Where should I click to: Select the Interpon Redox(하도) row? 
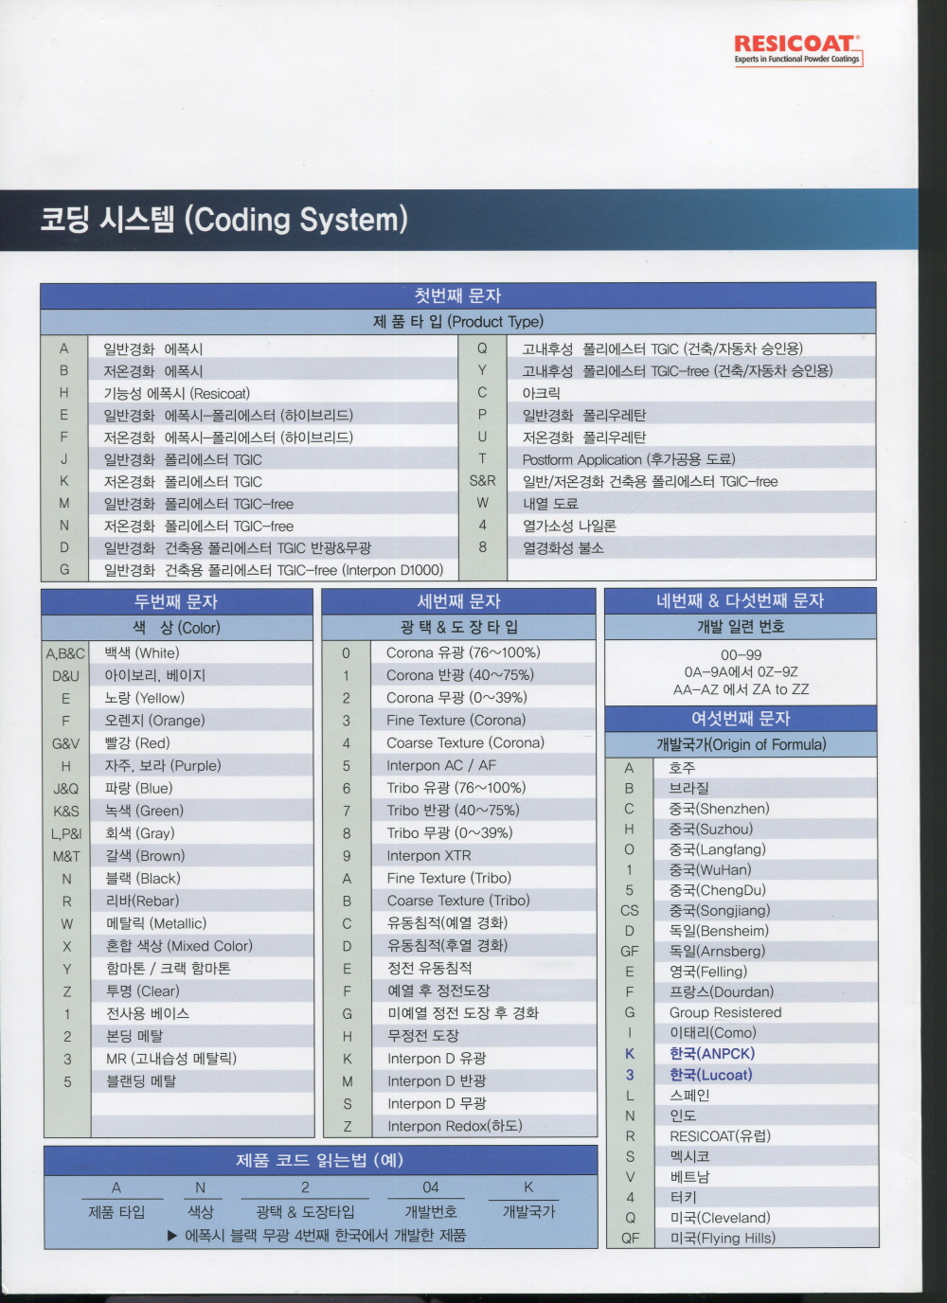[455, 1126]
